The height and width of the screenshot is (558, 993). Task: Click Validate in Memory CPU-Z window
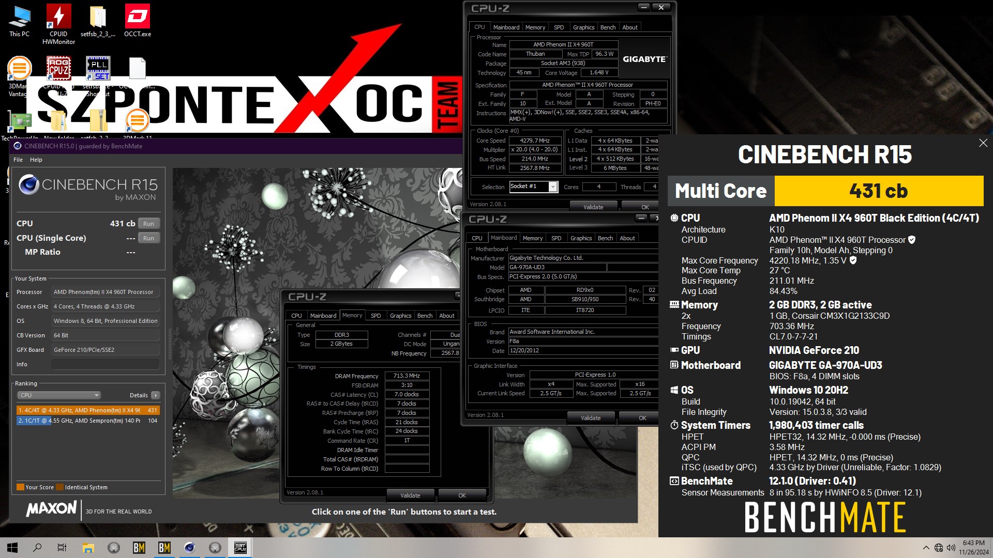[x=410, y=495]
